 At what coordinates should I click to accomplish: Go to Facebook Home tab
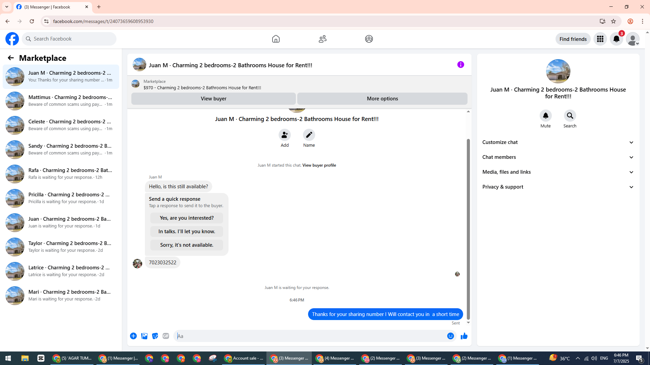(x=276, y=39)
